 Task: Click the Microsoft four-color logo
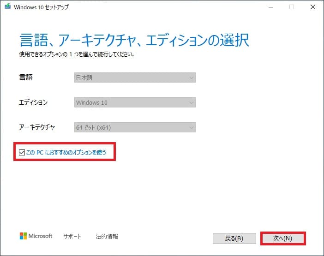(x=23, y=236)
